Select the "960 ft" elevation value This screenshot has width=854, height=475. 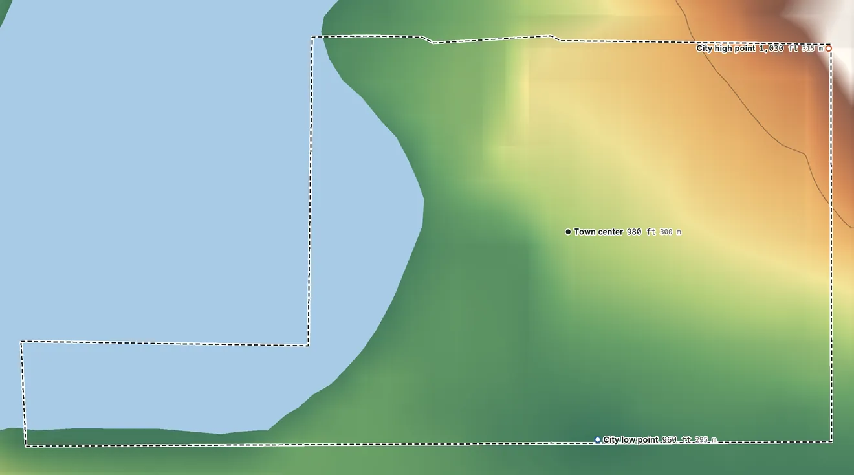coord(676,440)
